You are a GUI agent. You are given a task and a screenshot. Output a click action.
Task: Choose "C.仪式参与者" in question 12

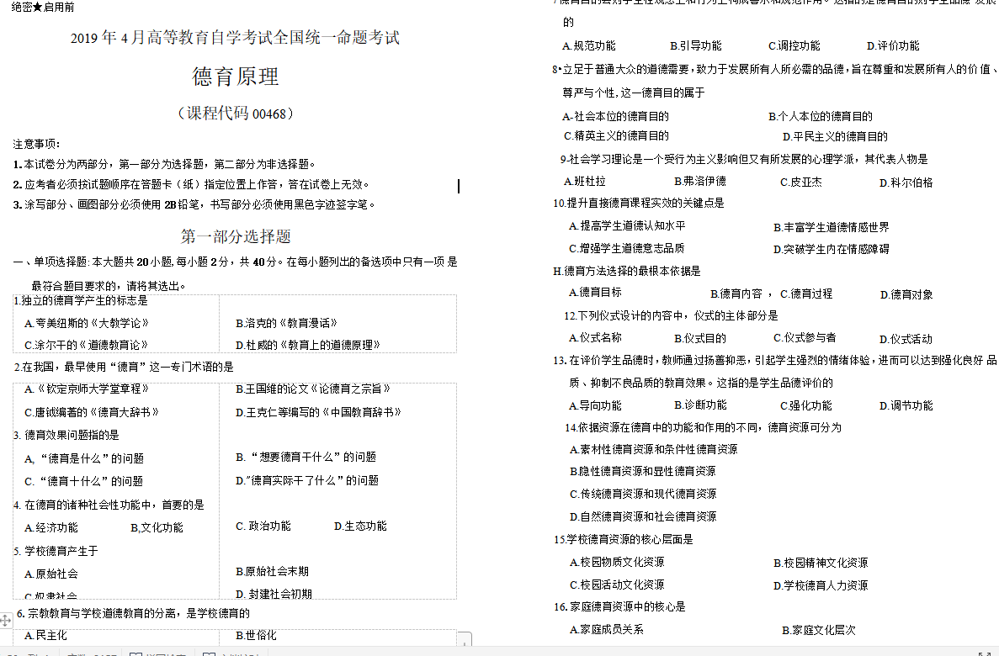pyautogui.click(x=805, y=337)
